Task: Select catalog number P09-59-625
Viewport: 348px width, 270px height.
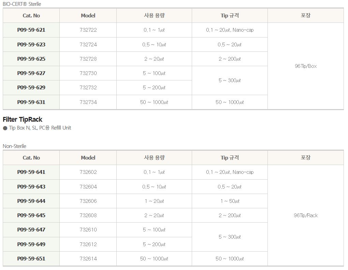Action: coord(31,59)
